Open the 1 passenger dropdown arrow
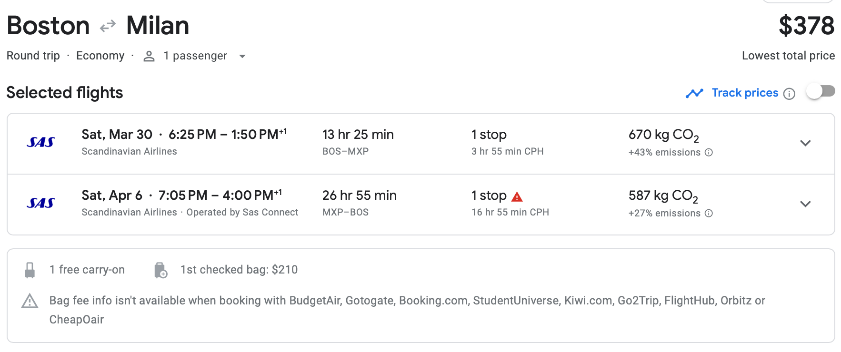 click(x=242, y=56)
